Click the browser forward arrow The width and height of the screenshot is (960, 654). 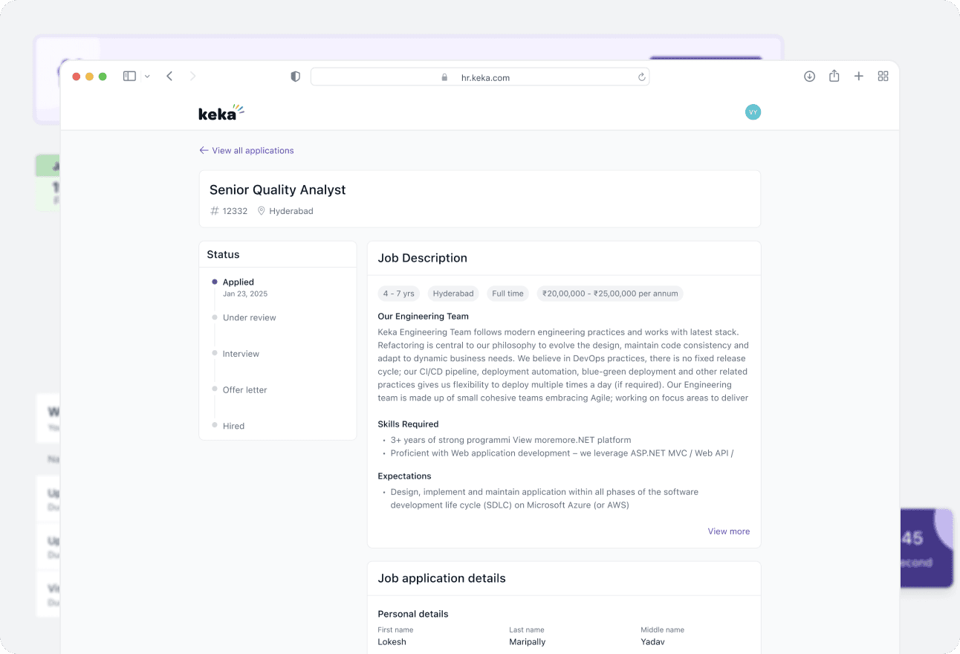tap(193, 76)
